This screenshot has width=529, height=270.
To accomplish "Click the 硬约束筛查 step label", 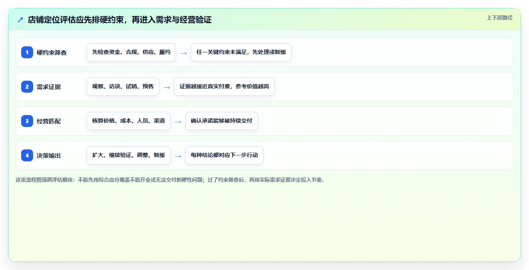I will [x=52, y=52].
